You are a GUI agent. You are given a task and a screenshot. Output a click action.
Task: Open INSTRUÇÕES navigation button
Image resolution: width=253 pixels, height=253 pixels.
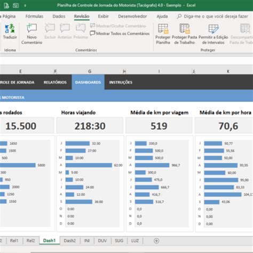pos(121,82)
